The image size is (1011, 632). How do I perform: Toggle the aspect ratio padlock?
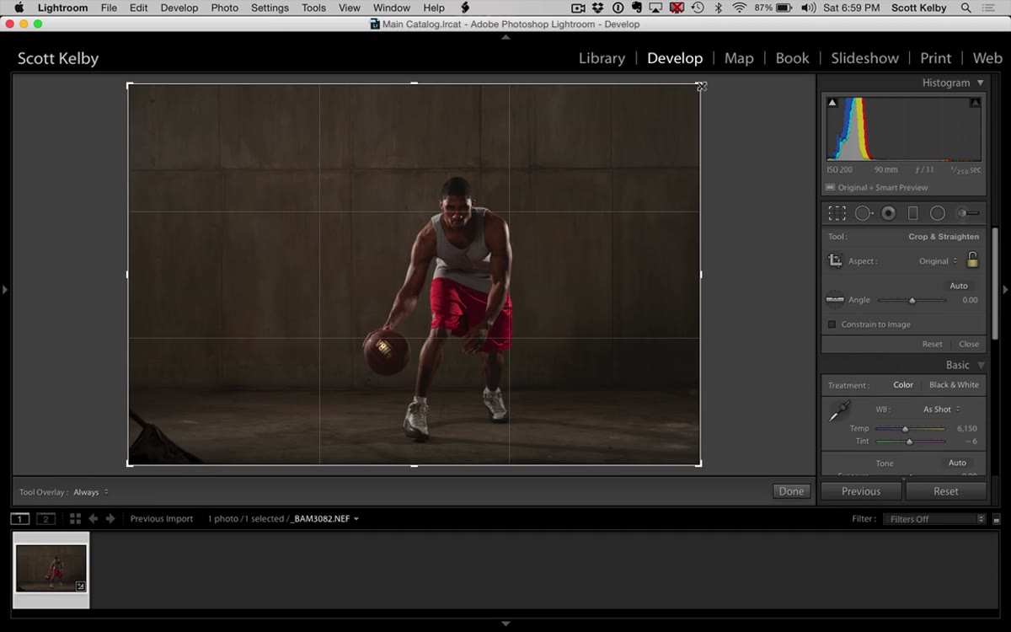tap(972, 260)
